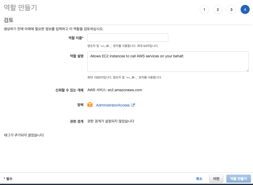
Task: Focus the 역할 이름 input field
Action: pyautogui.click(x=128, y=38)
